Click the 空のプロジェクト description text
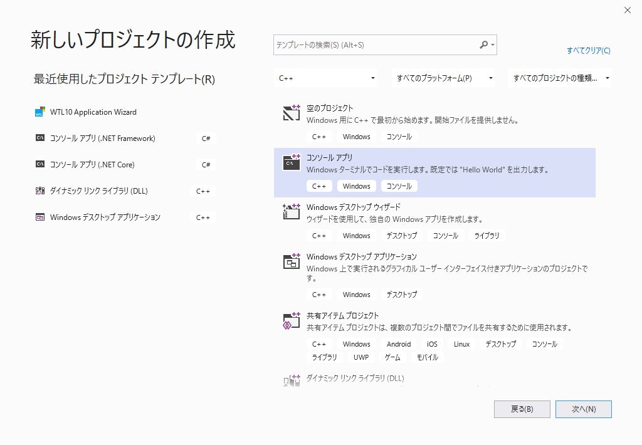Screen dimensions: 642x445 (413, 120)
